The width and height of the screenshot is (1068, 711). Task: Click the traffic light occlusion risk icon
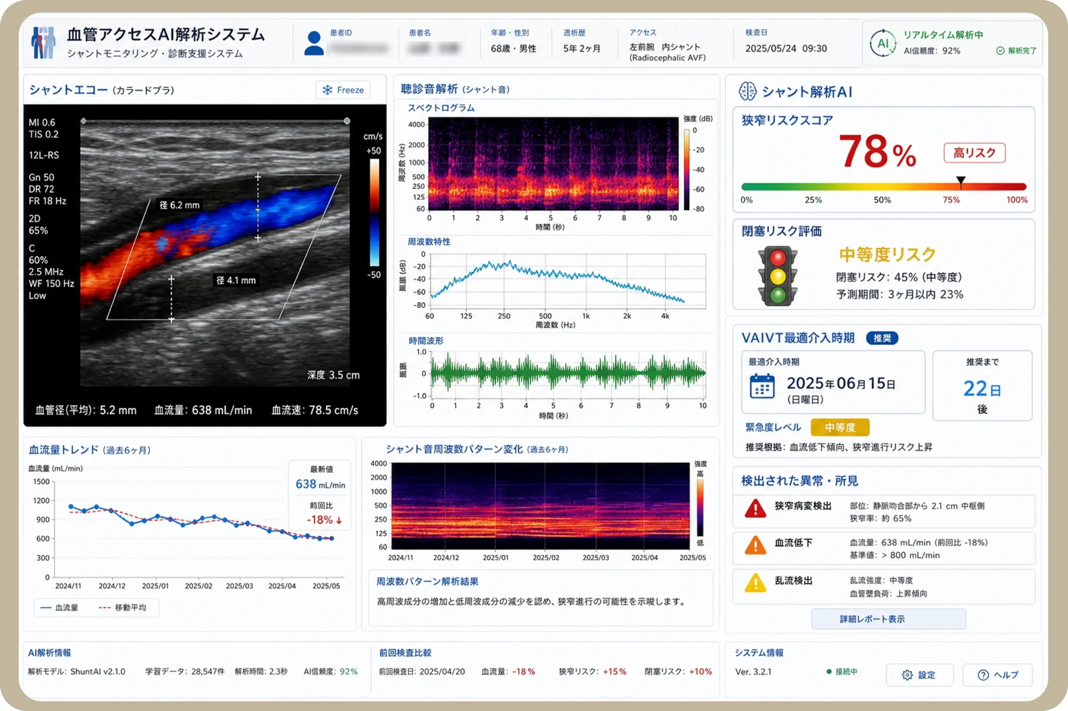[778, 276]
